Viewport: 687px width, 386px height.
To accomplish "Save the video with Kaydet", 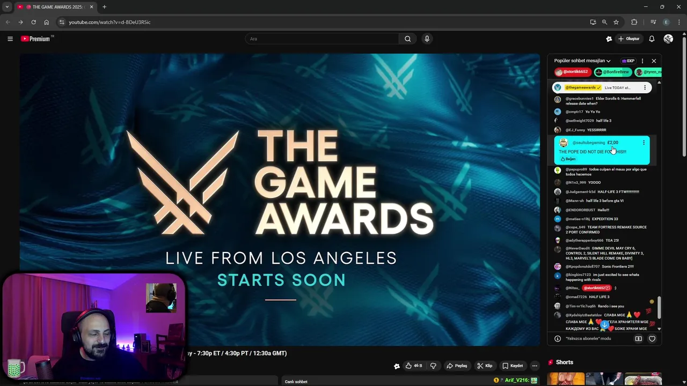I will pyautogui.click(x=513, y=366).
